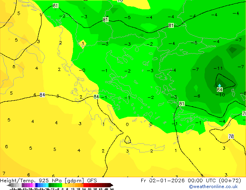The height and width of the screenshot is (190, 246).
Task: Select the bright red legend swatch
Action: coord(85,185)
